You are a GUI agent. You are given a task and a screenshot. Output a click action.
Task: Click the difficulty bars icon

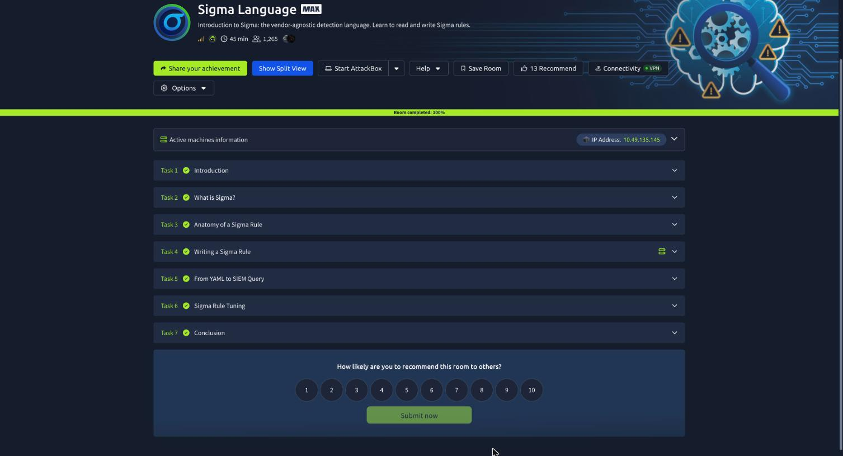[x=201, y=39]
